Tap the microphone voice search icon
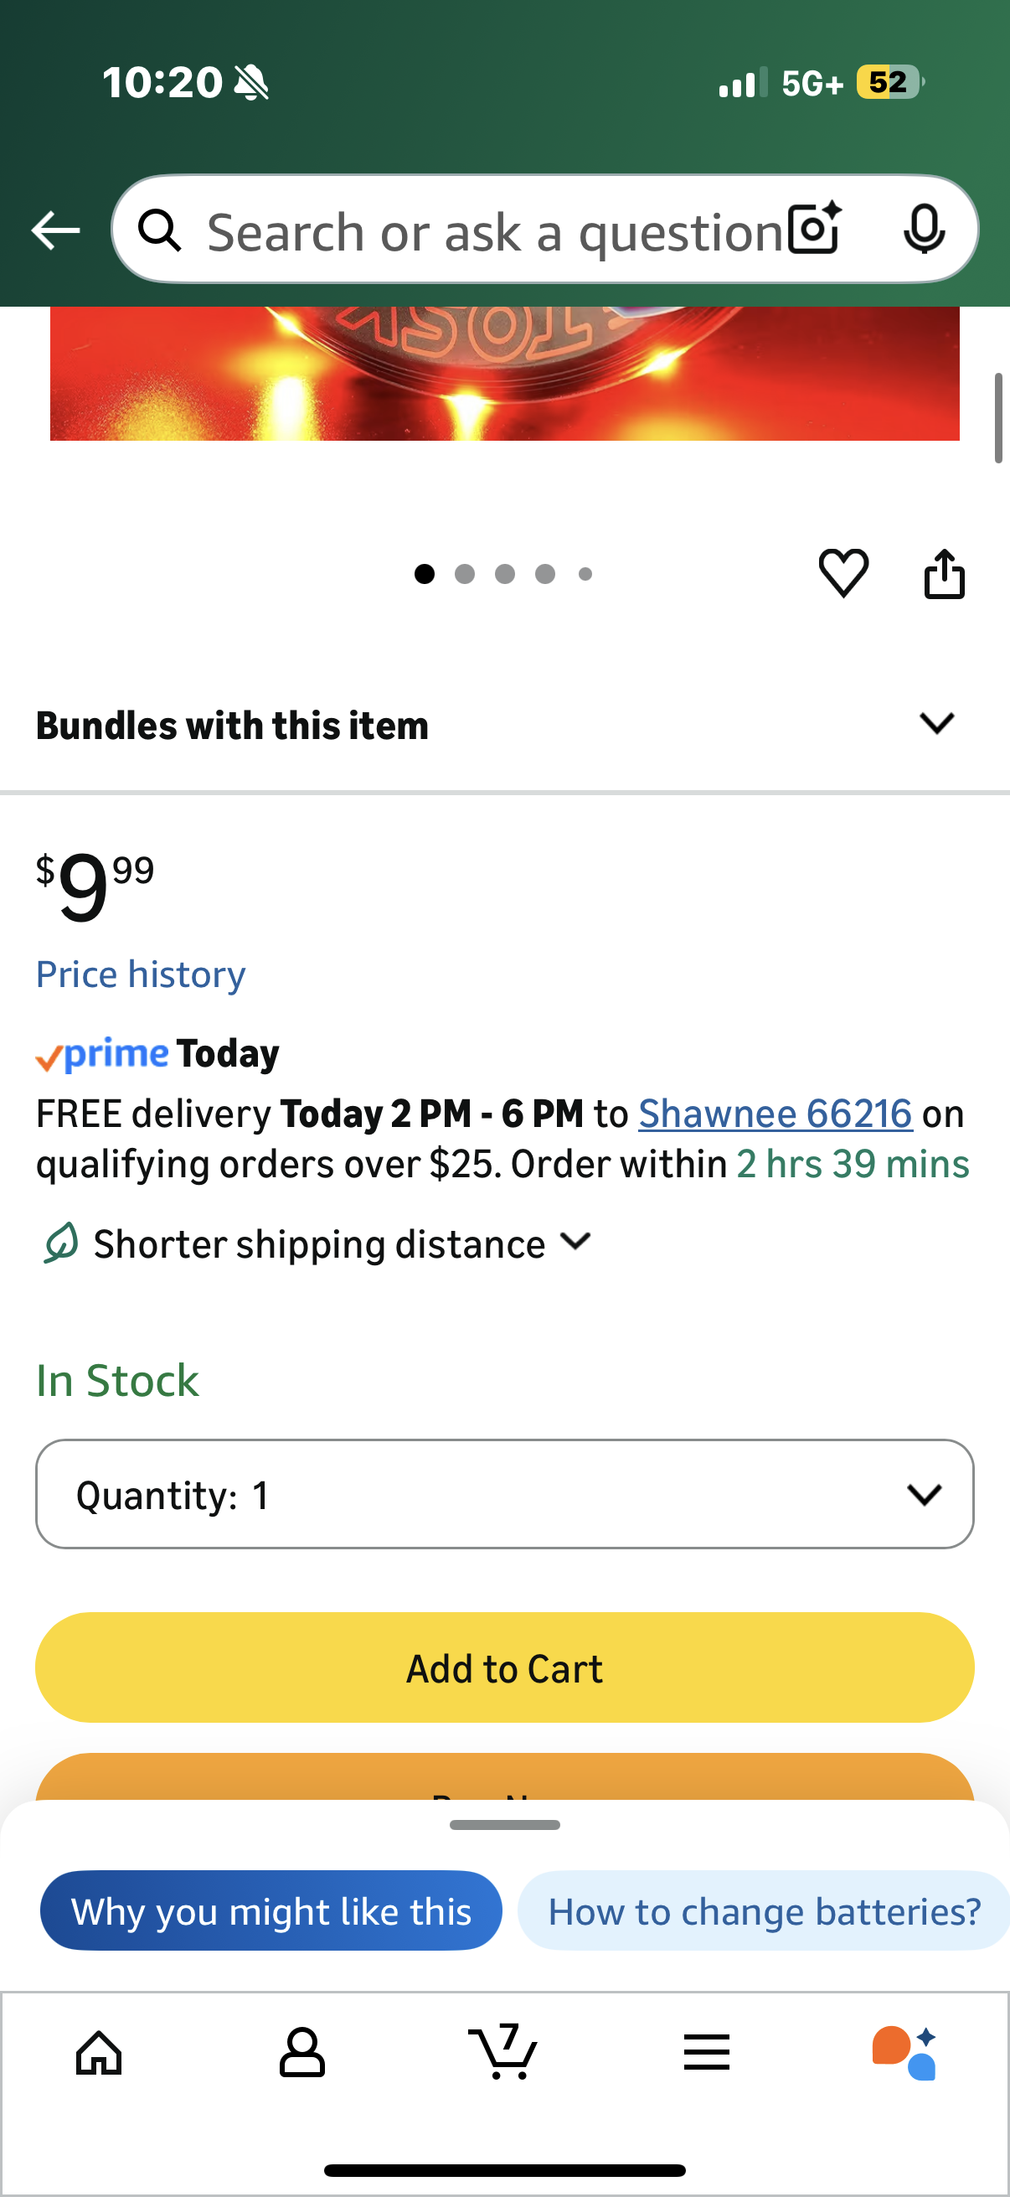 click(924, 230)
